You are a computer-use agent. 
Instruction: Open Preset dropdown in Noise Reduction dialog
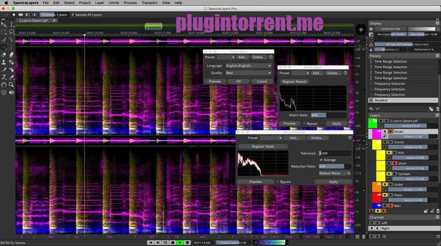tap(271, 138)
